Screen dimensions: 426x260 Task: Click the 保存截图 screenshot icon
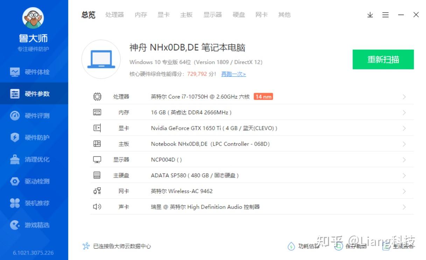(338, 246)
